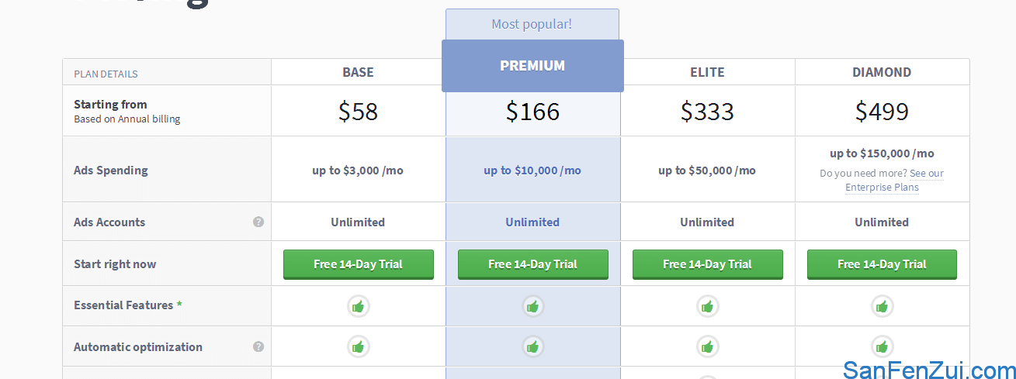Start the DIAMOND plan Free 14-Day Trial

(882, 264)
